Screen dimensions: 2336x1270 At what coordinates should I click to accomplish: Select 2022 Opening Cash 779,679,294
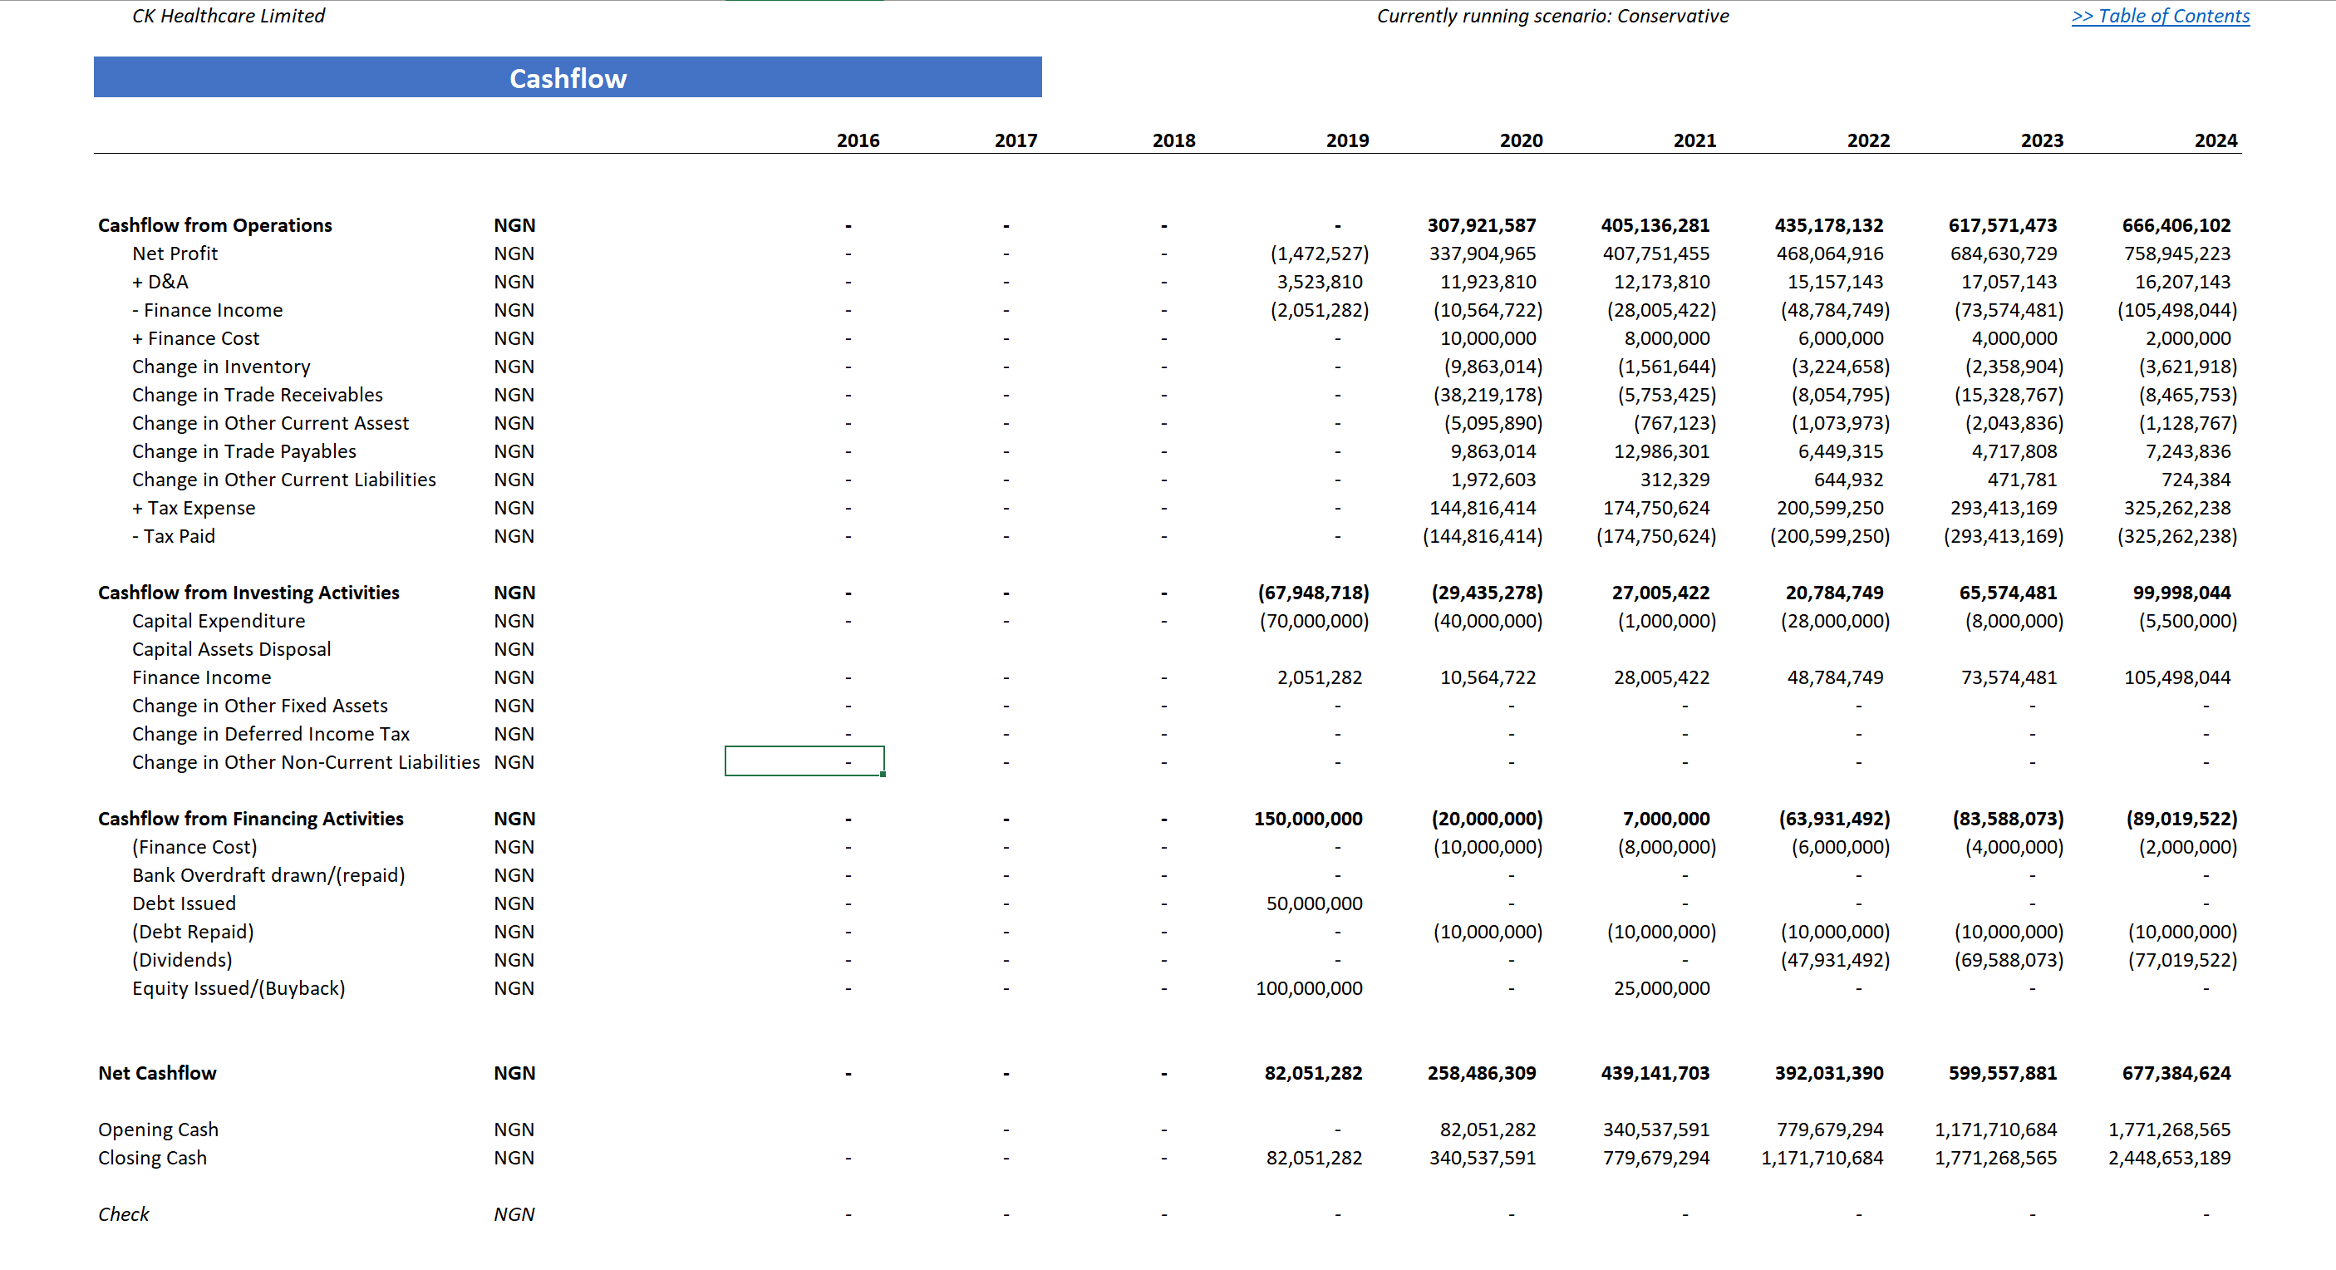(1830, 1129)
